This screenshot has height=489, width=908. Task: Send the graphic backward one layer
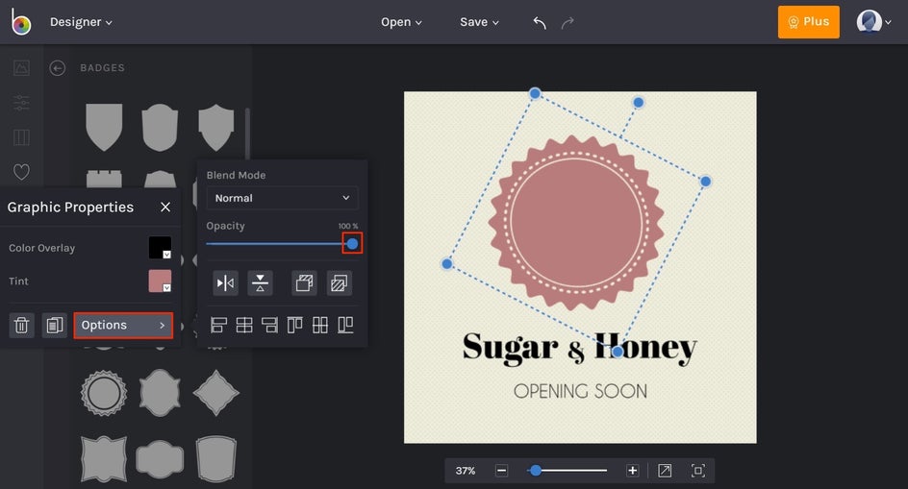(339, 283)
